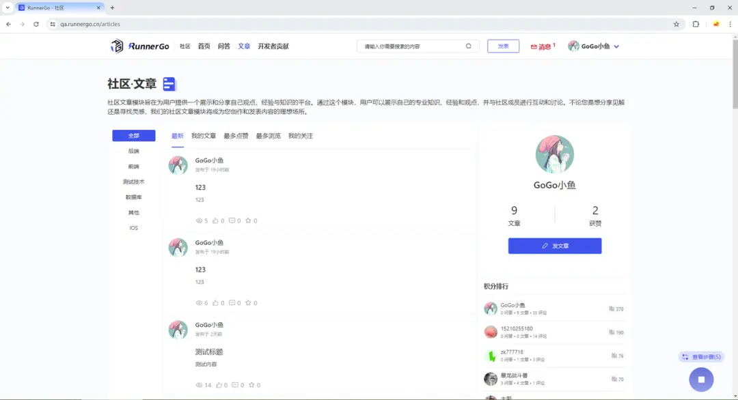Switch to the 最多点赞 tab
Image resolution: width=738 pixels, height=400 pixels.
[x=238, y=136]
